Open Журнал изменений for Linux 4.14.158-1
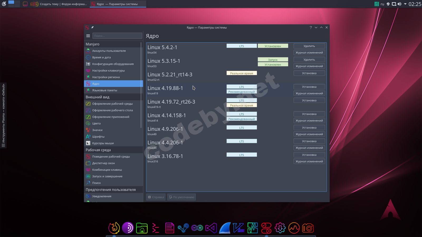The height and width of the screenshot is (237, 422). click(x=309, y=121)
